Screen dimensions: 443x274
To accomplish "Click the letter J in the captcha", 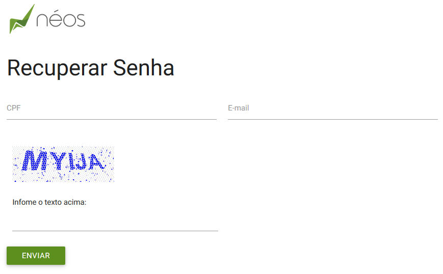I will pyautogui.click(x=82, y=162).
